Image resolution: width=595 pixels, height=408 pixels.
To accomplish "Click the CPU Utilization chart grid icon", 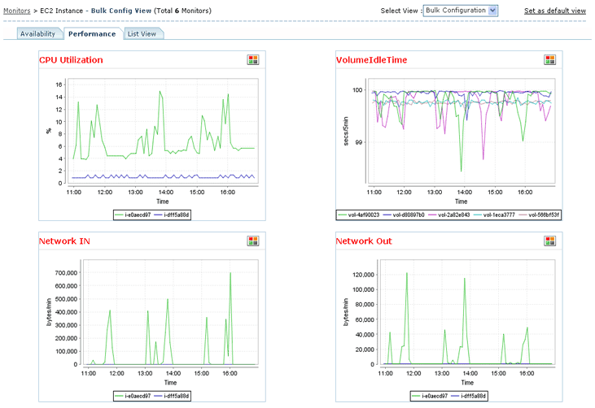I will click(x=253, y=60).
